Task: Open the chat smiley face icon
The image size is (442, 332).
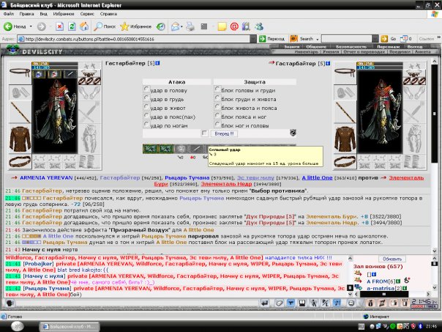Action: pyautogui.click(x=351, y=303)
